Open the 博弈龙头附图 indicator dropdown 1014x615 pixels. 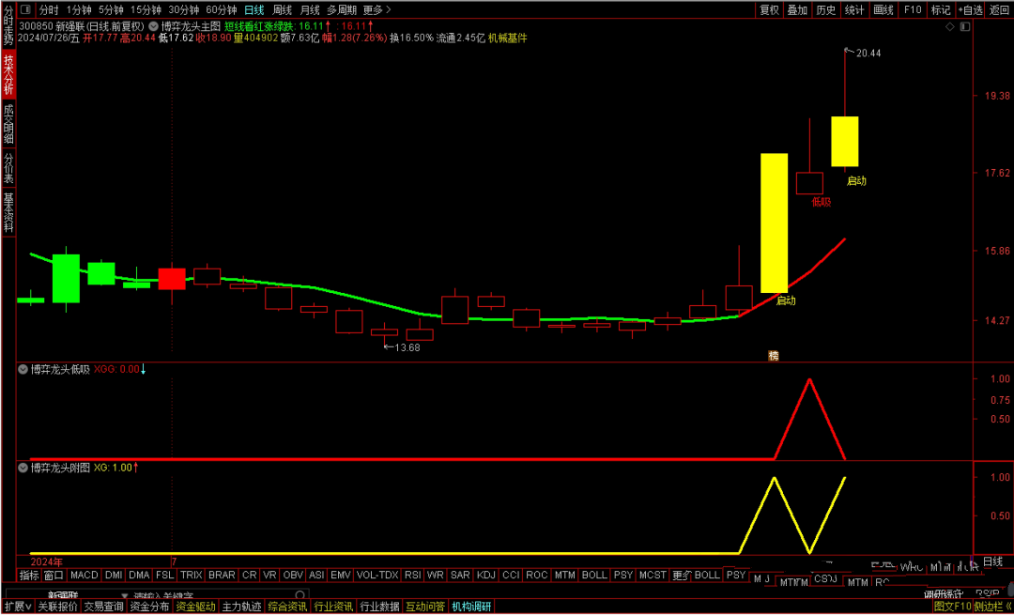click(x=23, y=467)
